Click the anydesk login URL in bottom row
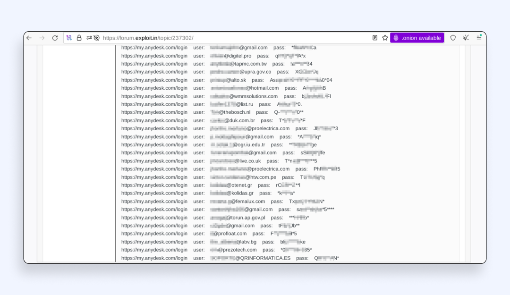 click(x=154, y=258)
